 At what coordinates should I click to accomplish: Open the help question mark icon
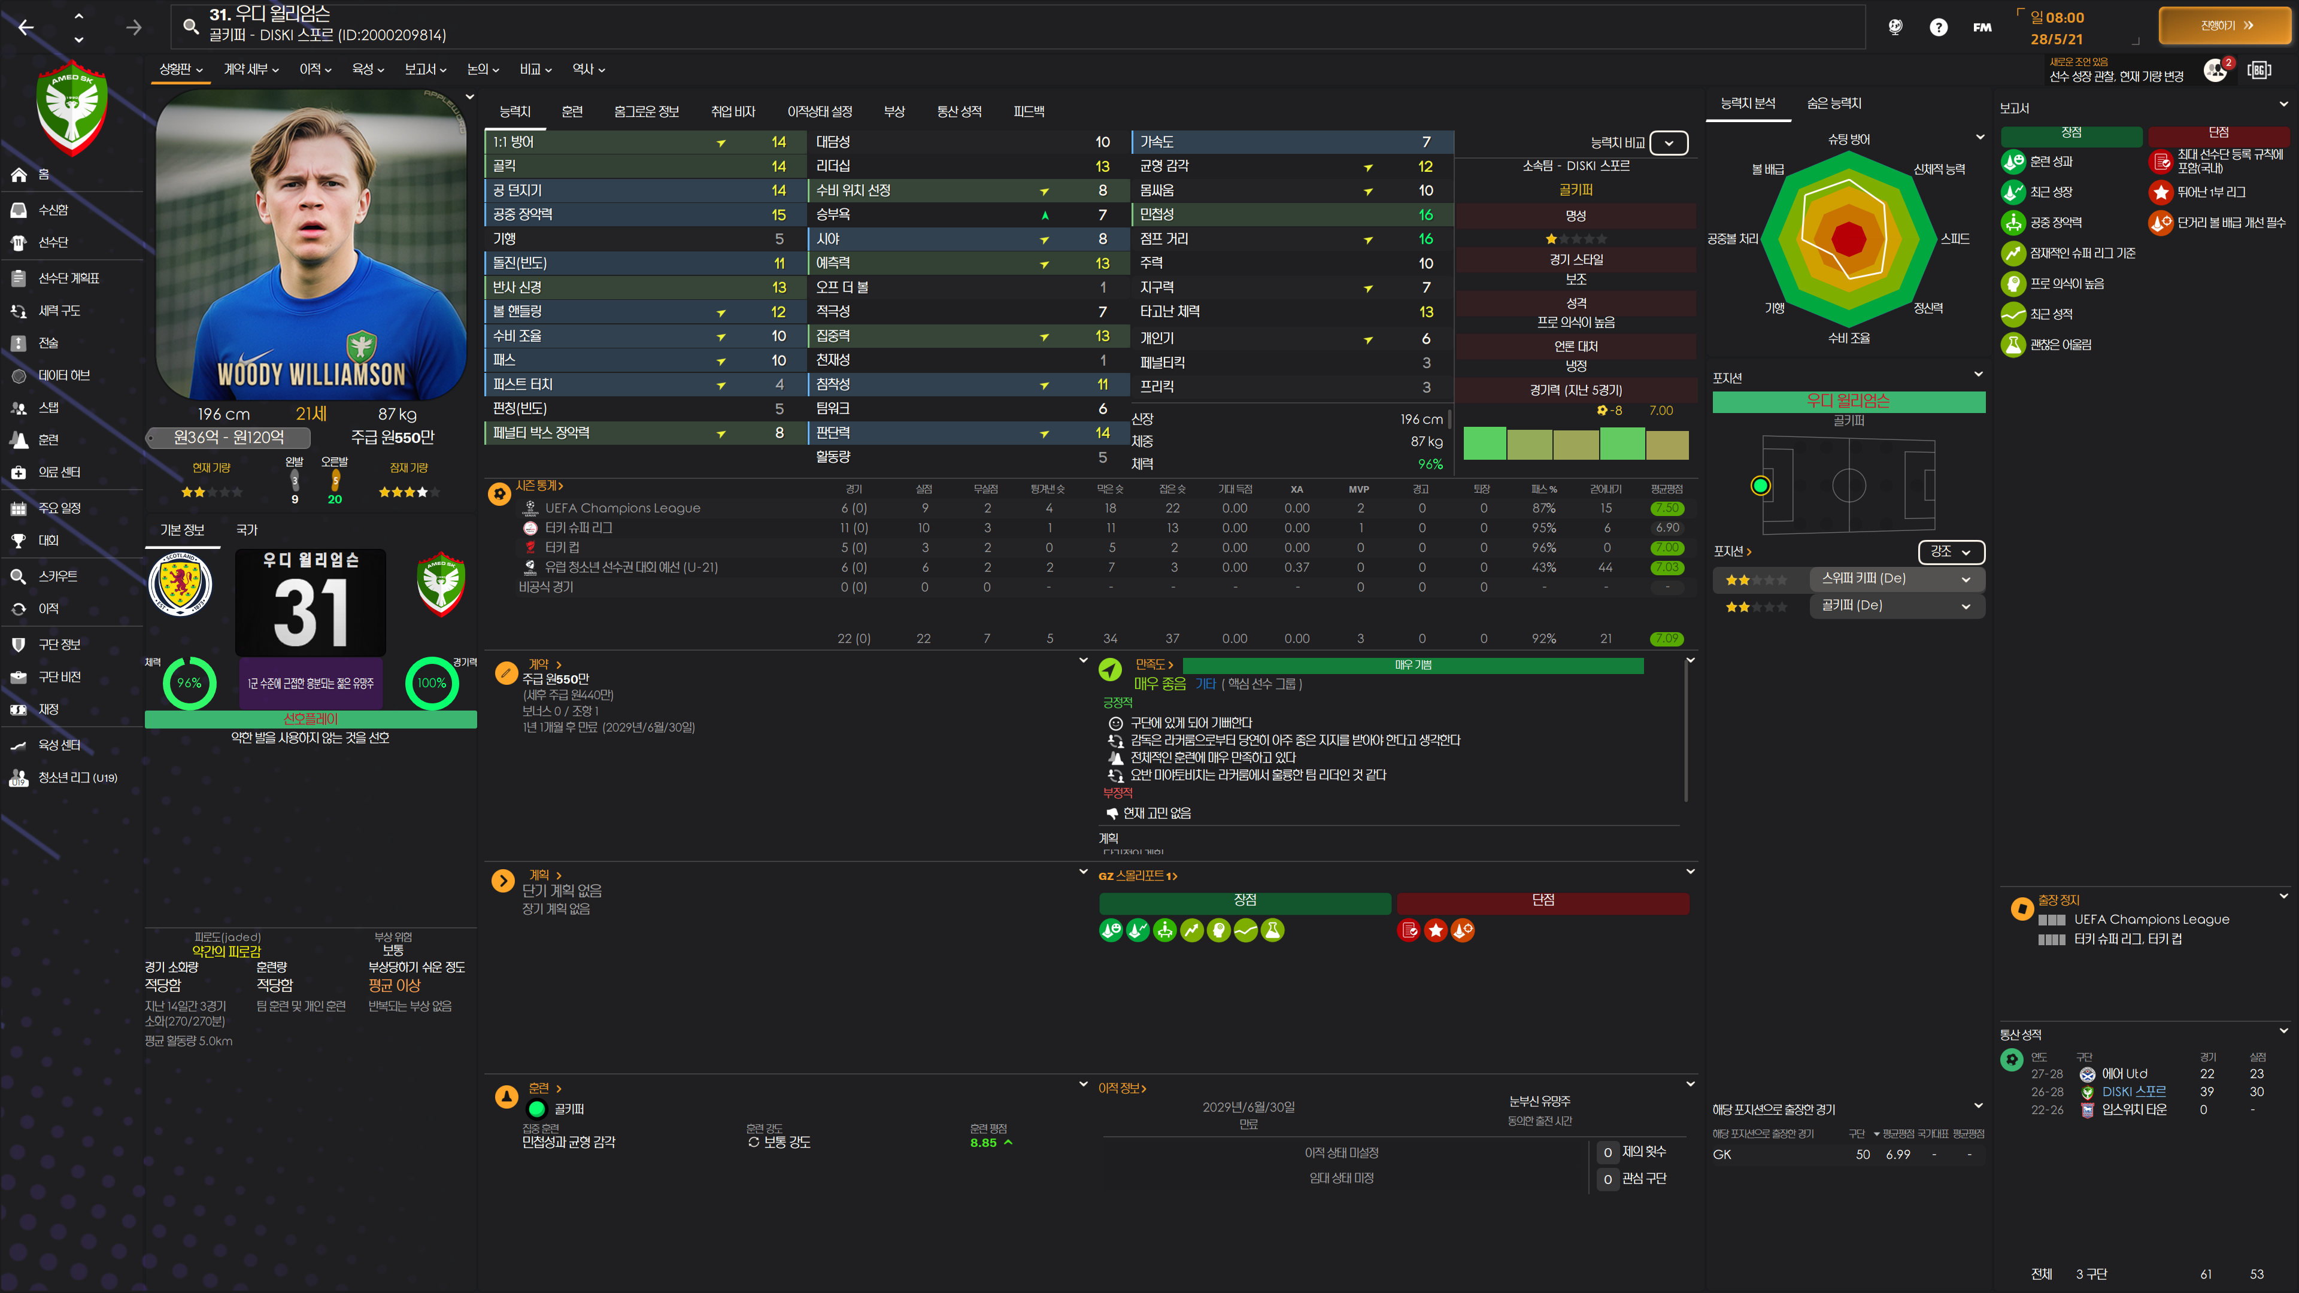1937,27
